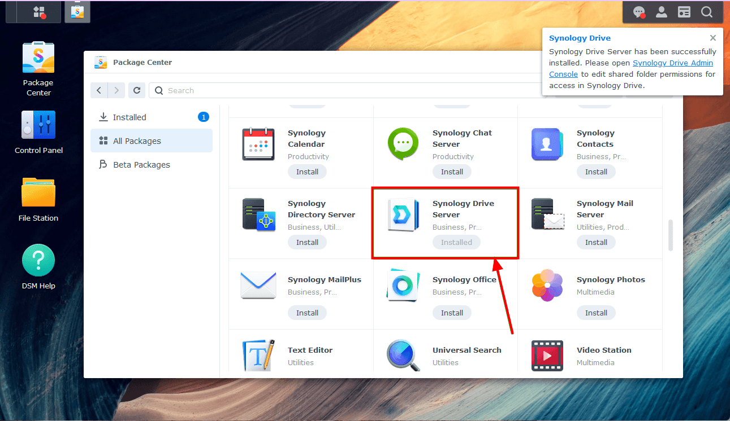This screenshot has height=421, width=730.
Task: Open the user account options icon
Action: coord(661,12)
